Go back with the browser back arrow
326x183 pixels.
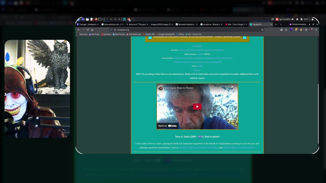click(x=78, y=30)
